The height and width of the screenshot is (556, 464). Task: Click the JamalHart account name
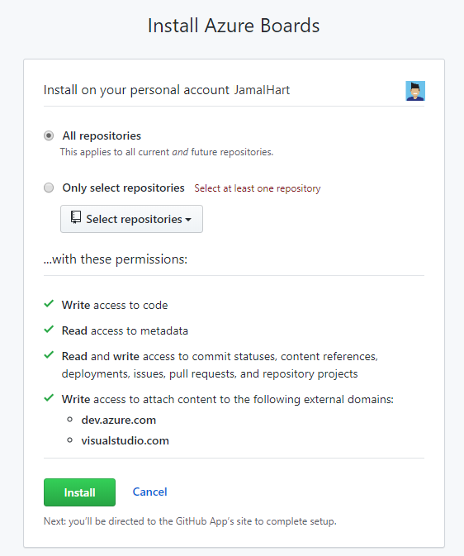[x=262, y=90]
